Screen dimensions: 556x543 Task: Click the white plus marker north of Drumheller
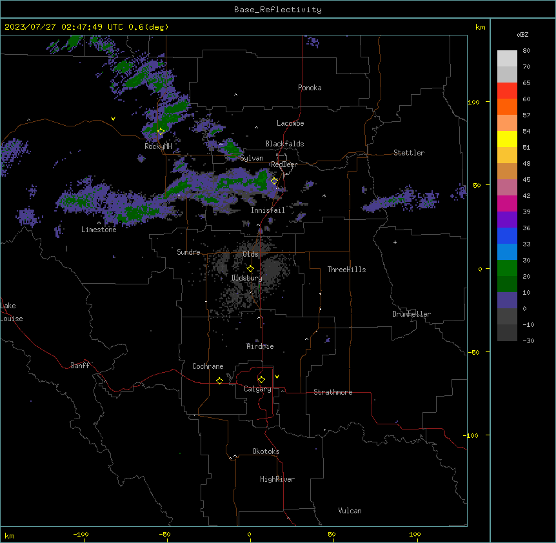click(395, 242)
